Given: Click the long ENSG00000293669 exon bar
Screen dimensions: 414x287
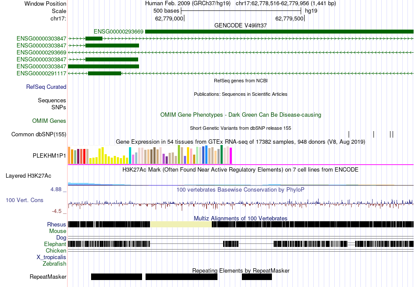Looking at the screenshot, I should (x=279, y=32).
